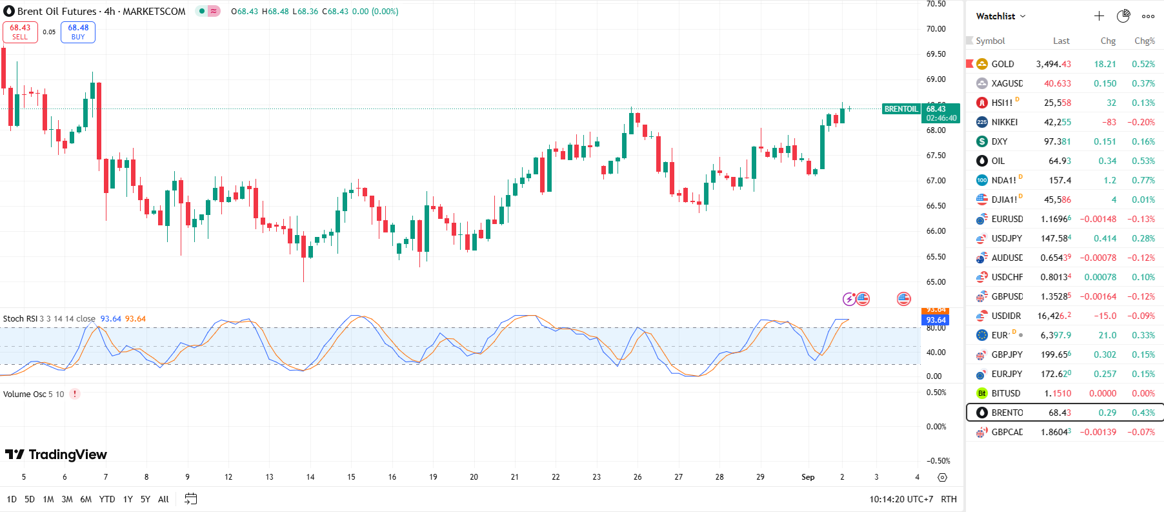The width and height of the screenshot is (1164, 512).
Task: Sort watchlist by Chg% column header
Action: (1144, 41)
